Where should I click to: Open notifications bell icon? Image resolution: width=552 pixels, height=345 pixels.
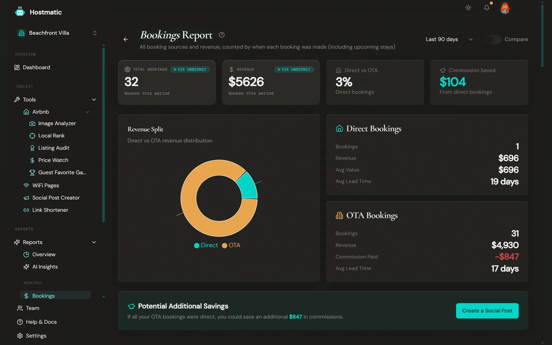coord(486,8)
